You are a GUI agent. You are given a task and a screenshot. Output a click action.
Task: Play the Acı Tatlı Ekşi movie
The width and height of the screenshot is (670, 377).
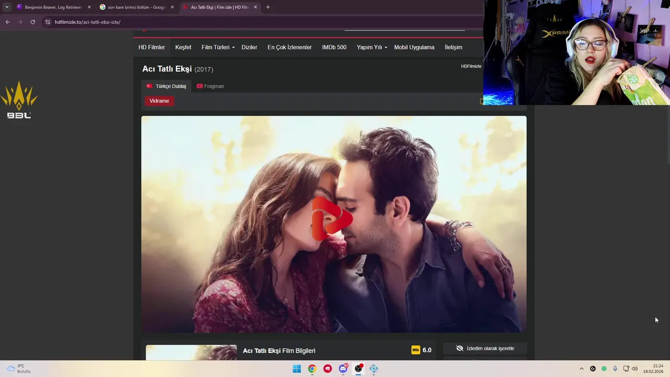(x=332, y=218)
